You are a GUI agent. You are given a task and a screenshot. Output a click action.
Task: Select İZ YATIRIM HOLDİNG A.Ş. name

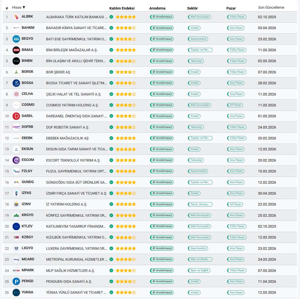66,204
